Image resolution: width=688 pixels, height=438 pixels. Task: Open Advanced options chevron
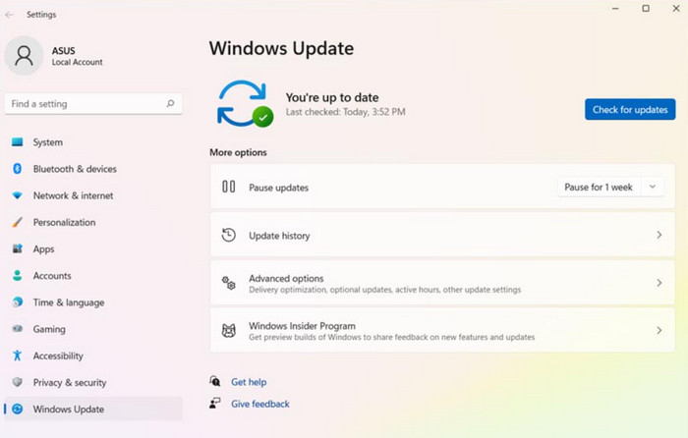pos(659,283)
